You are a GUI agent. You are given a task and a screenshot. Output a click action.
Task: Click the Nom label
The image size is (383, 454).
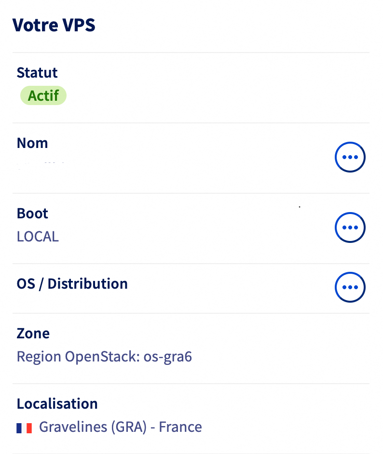tap(32, 143)
